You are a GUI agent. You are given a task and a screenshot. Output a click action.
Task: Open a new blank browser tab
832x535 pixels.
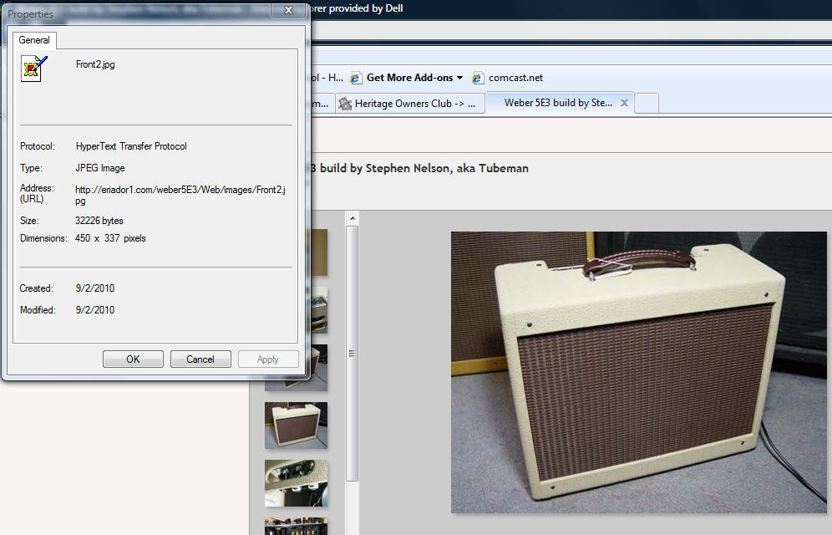pos(647,103)
